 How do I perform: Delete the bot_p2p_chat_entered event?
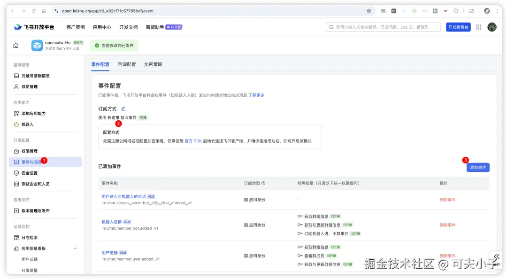pyautogui.click(x=447, y=200)
